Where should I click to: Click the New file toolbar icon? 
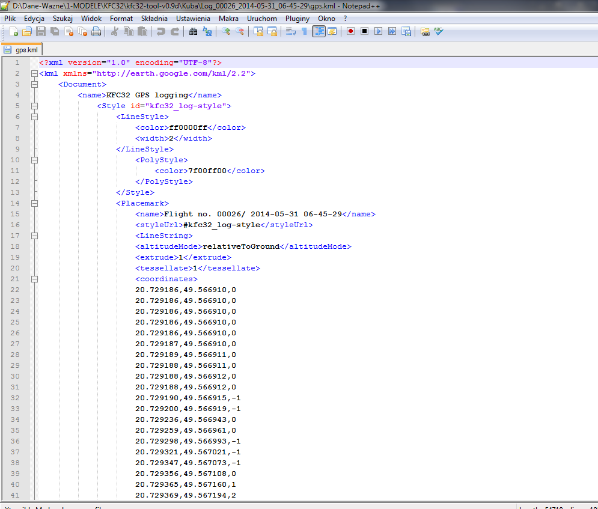13,31
